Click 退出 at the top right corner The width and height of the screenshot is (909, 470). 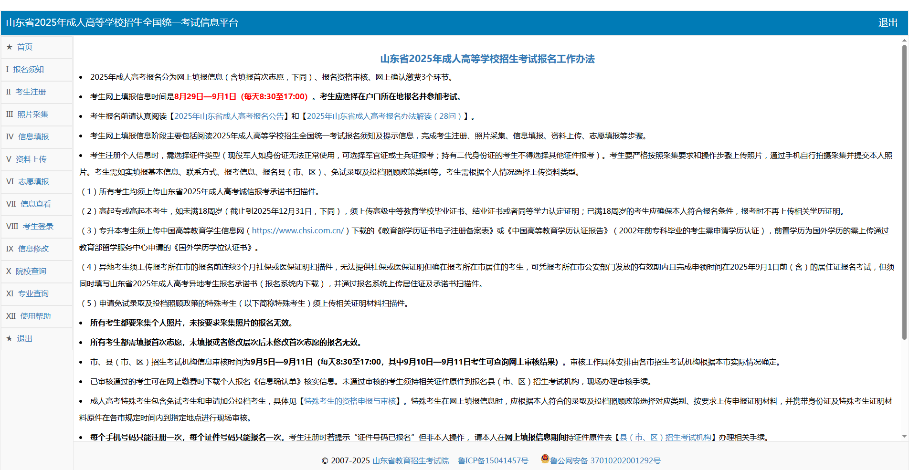887,22
